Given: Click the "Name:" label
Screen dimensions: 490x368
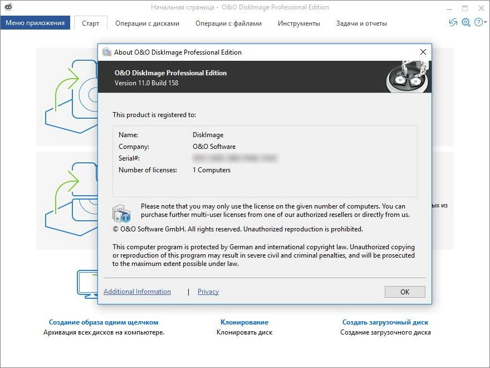Looking at the screenshot, I should 128,135.
